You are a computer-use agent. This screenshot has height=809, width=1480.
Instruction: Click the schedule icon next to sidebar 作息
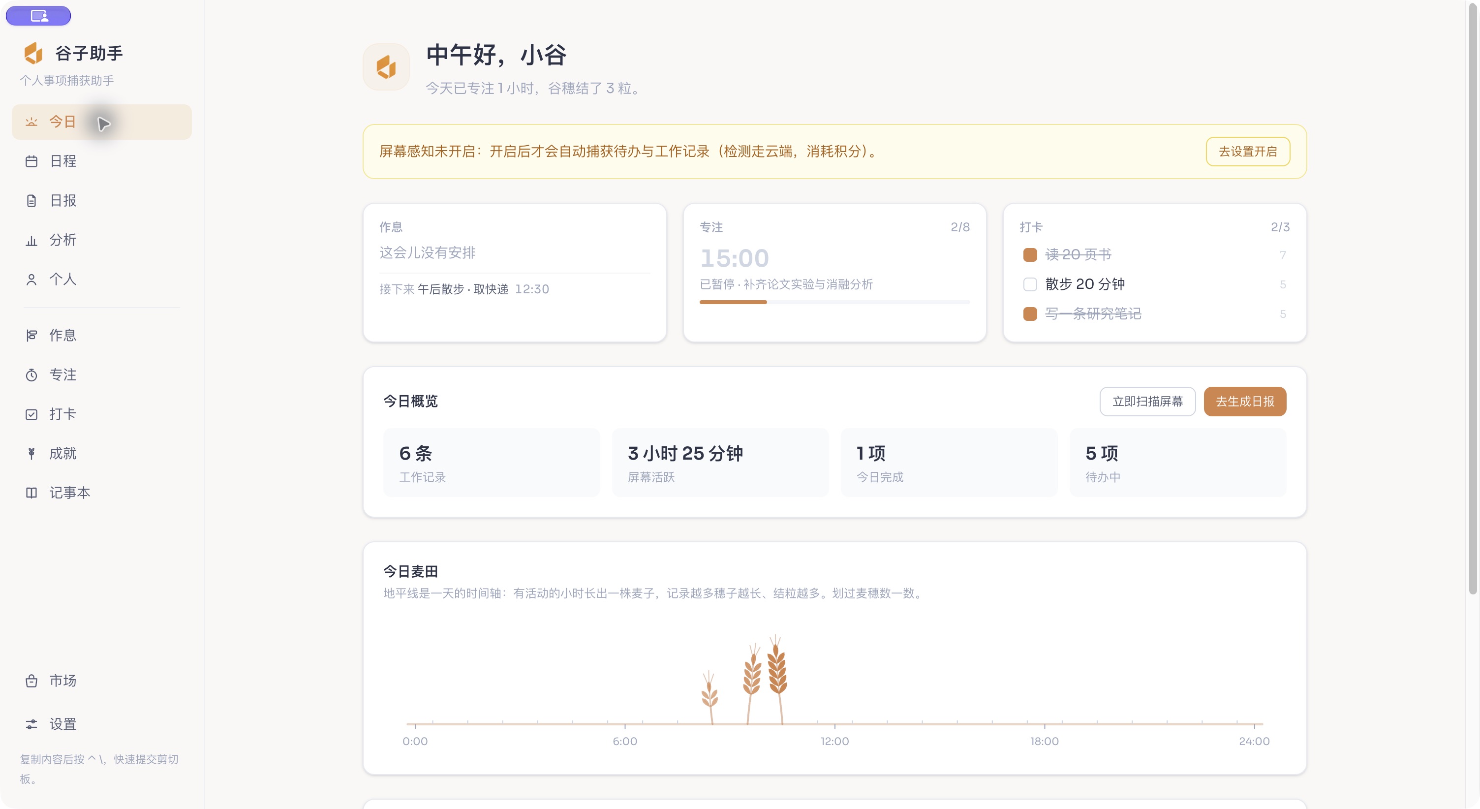click(31, 335)
